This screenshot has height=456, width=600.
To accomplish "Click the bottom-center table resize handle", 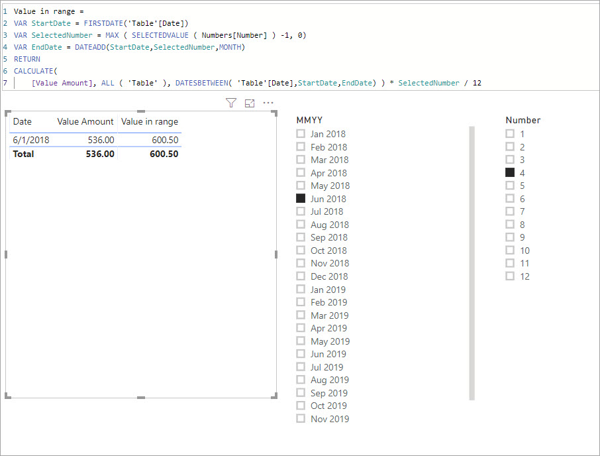I will pyautogui.click(x=141, y=398).
